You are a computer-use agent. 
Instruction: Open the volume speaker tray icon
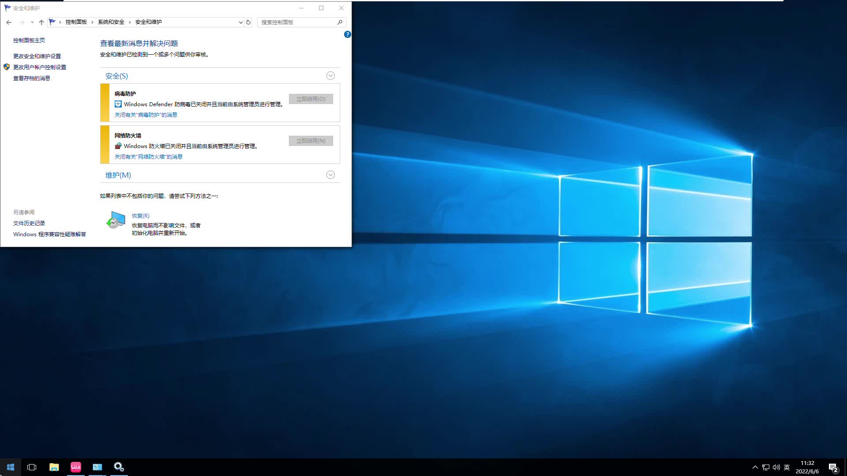click(x=776, y=467)
